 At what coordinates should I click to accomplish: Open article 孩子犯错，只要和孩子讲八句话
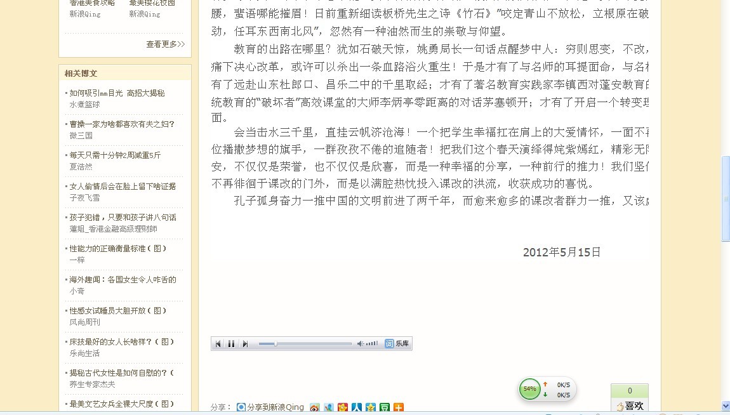tap(123, 217)
